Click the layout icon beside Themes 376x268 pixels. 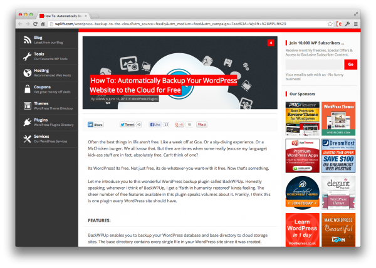point(28,106)
